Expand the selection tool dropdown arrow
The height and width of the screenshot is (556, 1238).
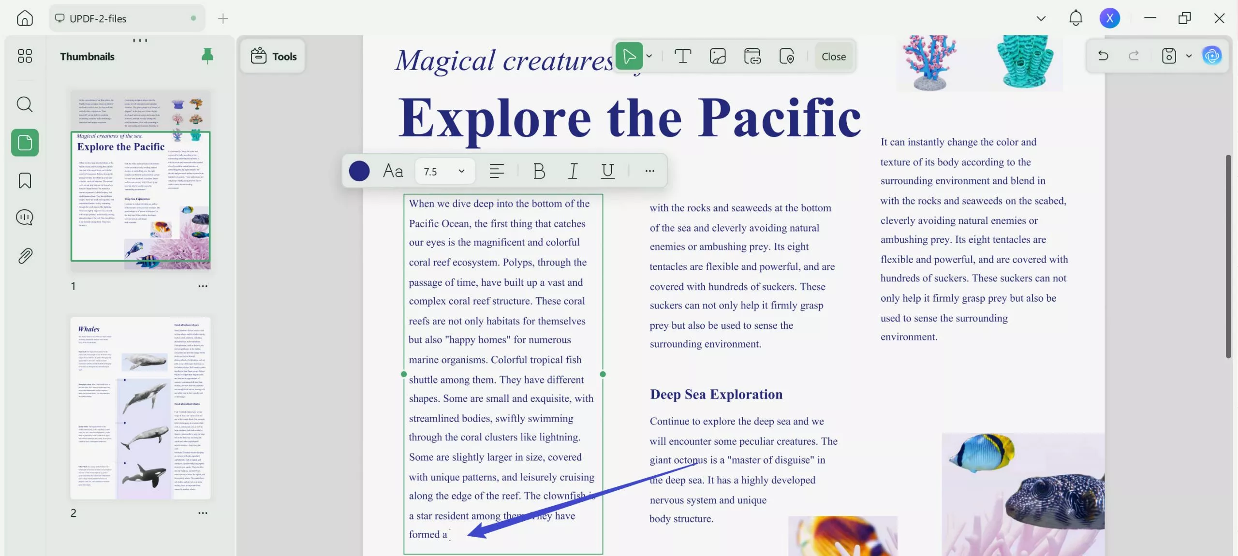pyautogui.click(x=649, y=56)
